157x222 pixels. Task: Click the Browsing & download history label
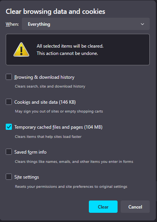pyautogui.click(x=44, y=77)
